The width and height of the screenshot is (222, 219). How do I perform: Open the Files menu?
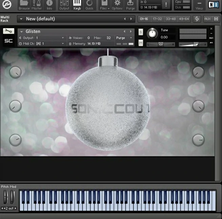[x=105, y=5]
